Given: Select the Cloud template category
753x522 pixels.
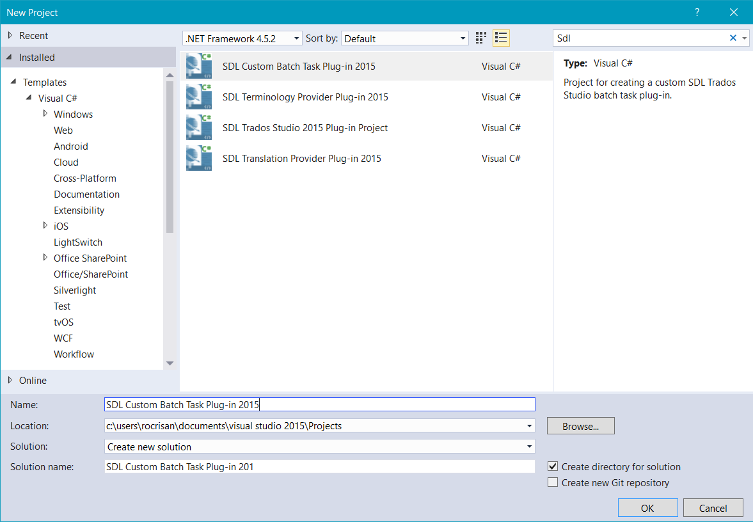Looking at the screenshot, I should (66, 162).
